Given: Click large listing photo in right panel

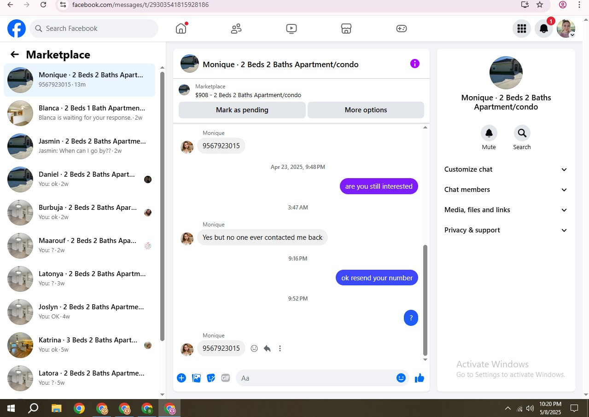Looking at the screenshot, I should [506, 73].
